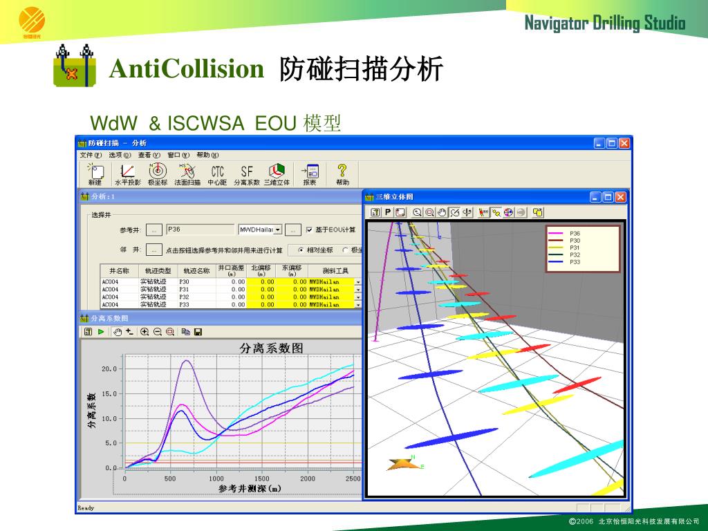Click the 测斜工具 column header
The width and height of the screenshot is (708, 531).
point(335,271)
